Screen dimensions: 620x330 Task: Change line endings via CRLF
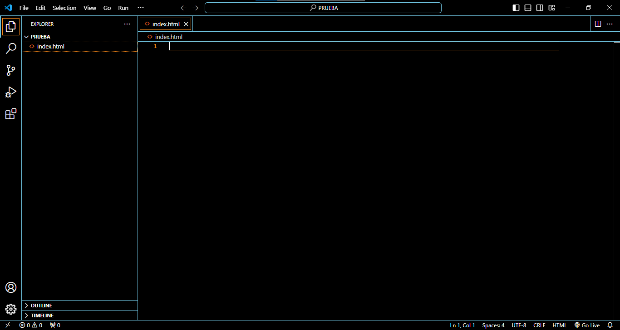coord(539,325)
